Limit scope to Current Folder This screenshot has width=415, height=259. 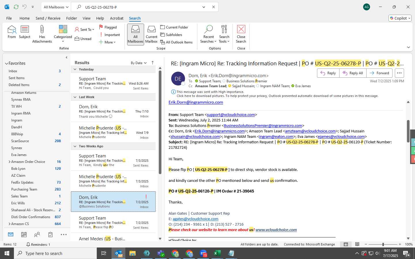coord(174,27)
